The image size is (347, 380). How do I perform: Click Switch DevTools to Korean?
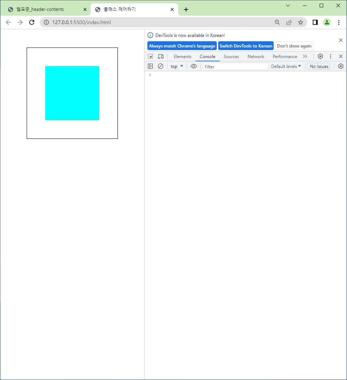[x=246, y=46]
